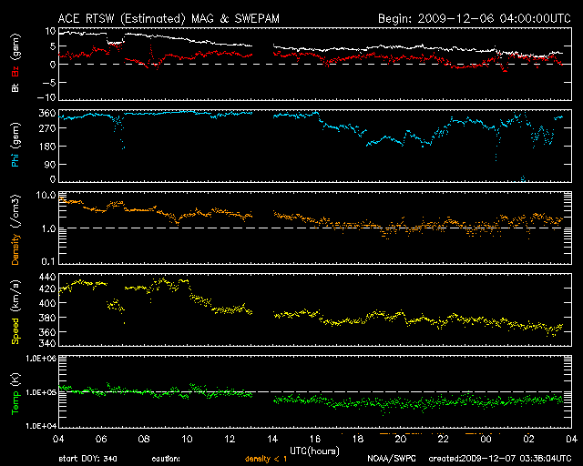Viewport: 583px width, 466px height.
Task: Click the 380 tick on the Speed axis
Action: click(47, 318)
